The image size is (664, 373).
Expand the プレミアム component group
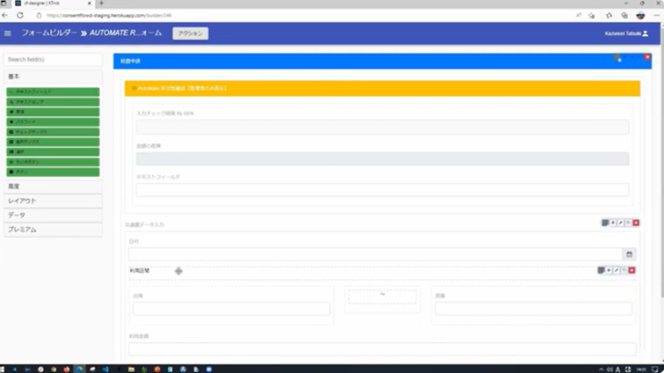pos(53,229)
